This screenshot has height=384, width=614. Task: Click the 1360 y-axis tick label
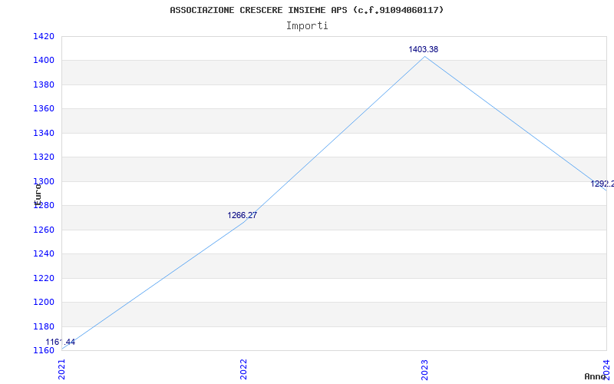click(x=44, y=108)
